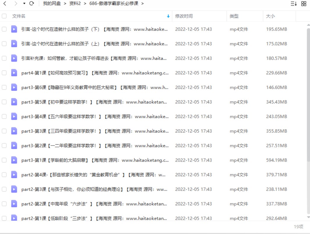The width and height of the screenshot is (310, 234).
Task: Select file part3-第3课【三四年级要这样学数学！】
Action: pyautogui.click(x=95, y=131)
